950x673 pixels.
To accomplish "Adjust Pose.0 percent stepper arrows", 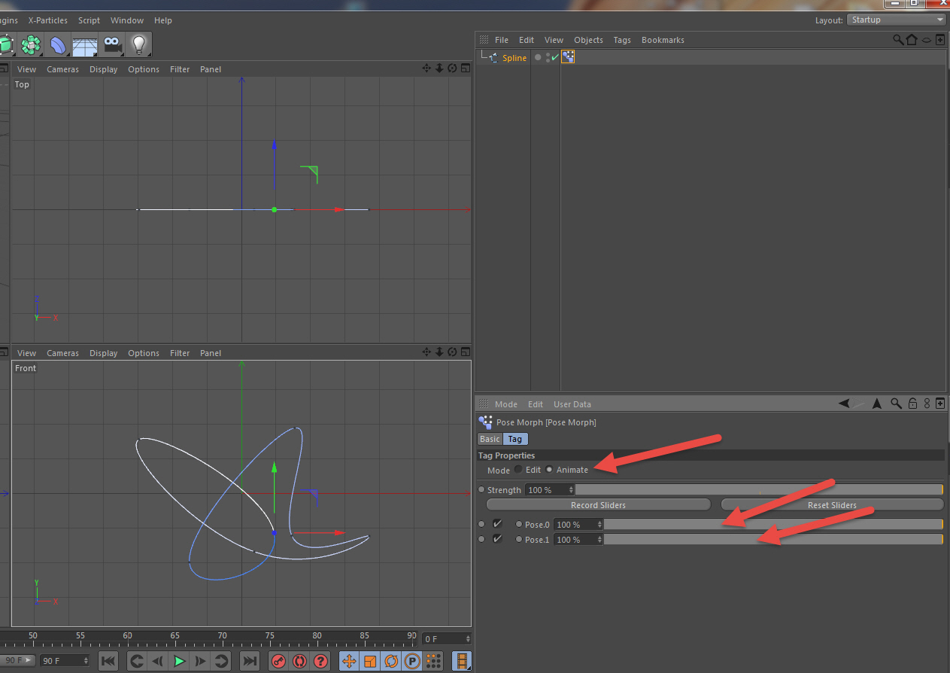I will pos(599,524).
